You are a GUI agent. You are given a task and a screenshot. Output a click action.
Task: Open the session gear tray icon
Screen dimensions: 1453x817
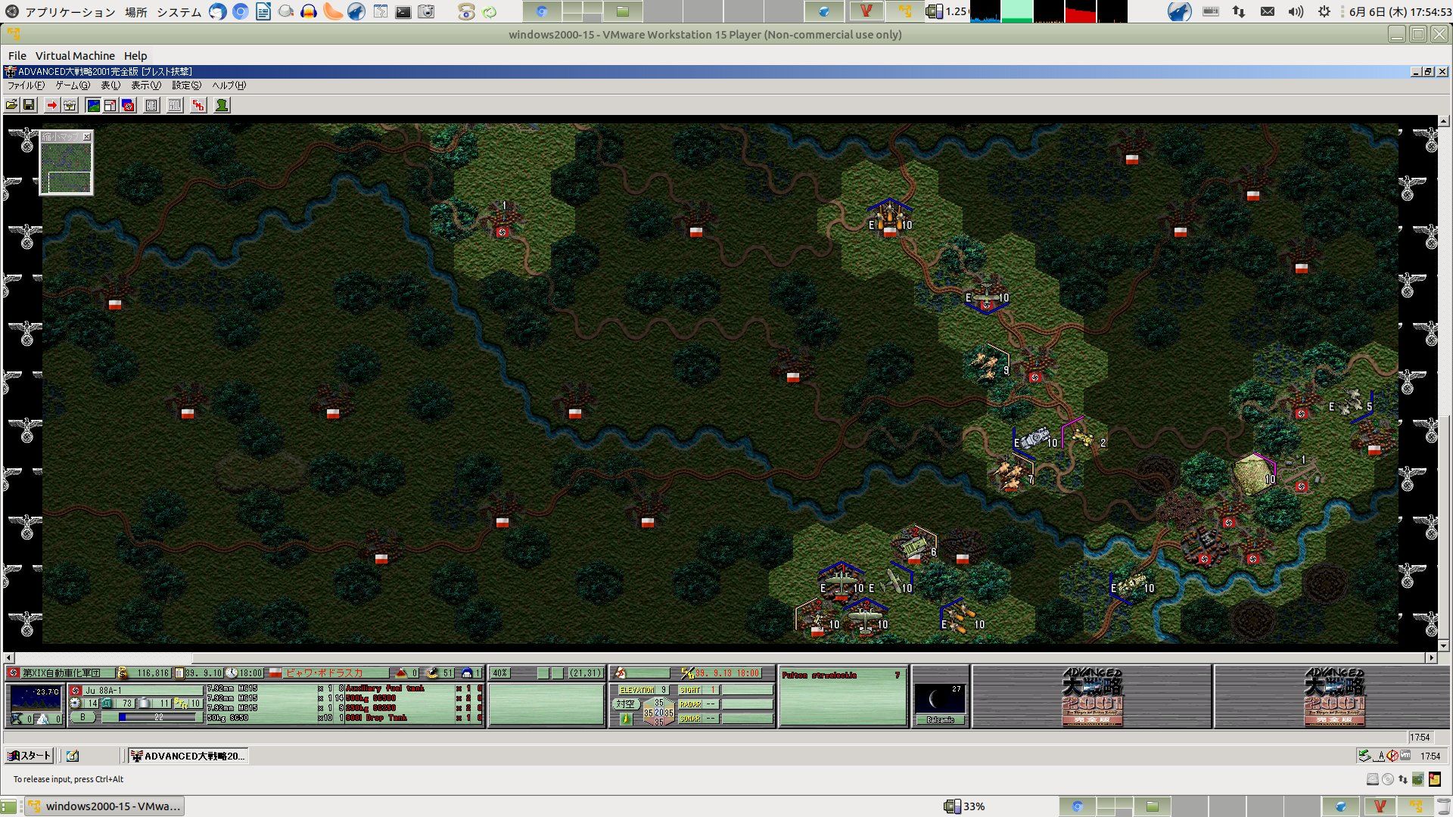pos(1324,11)
